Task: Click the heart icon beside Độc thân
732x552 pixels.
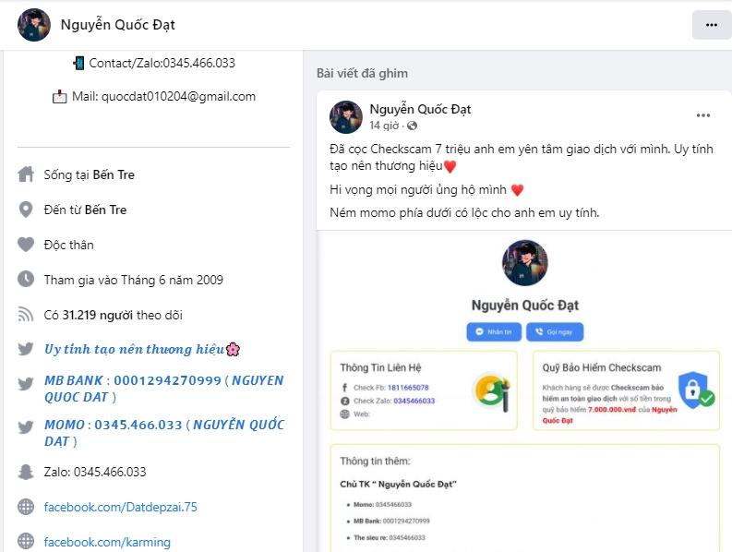Action: (x=26, y=245)
